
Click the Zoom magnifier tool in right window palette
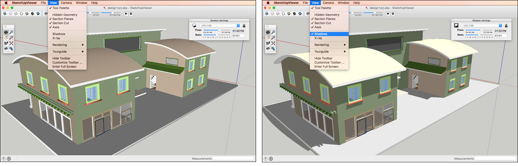273,32
